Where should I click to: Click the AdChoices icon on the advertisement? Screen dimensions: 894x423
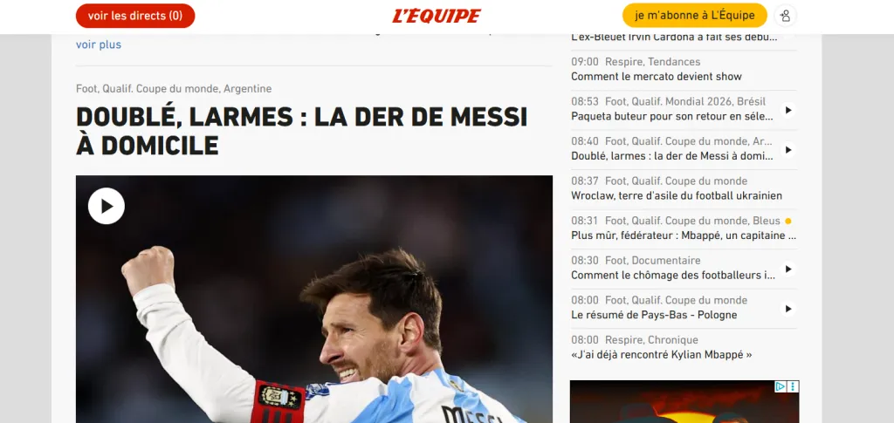pos(780,386)
